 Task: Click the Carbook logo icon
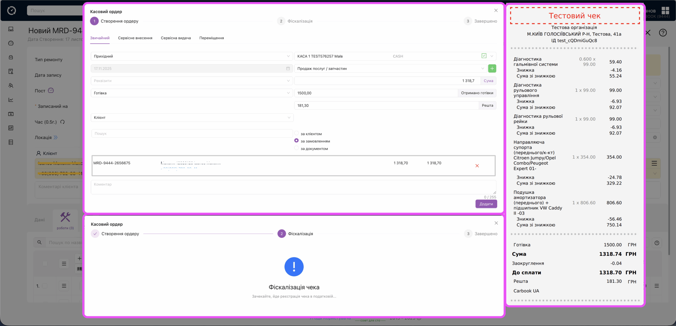point(12,11)
